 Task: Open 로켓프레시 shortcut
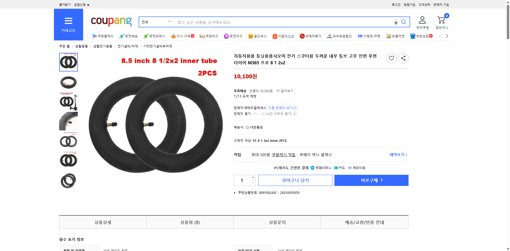click(x=154, y=36)
